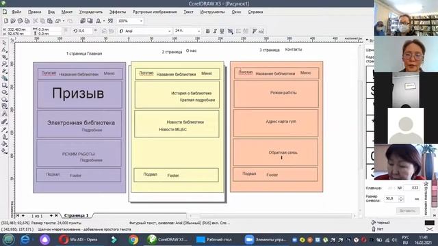438x246 pixels.
Task: Select the Shape tool in the toolbox
Action: 4,50
